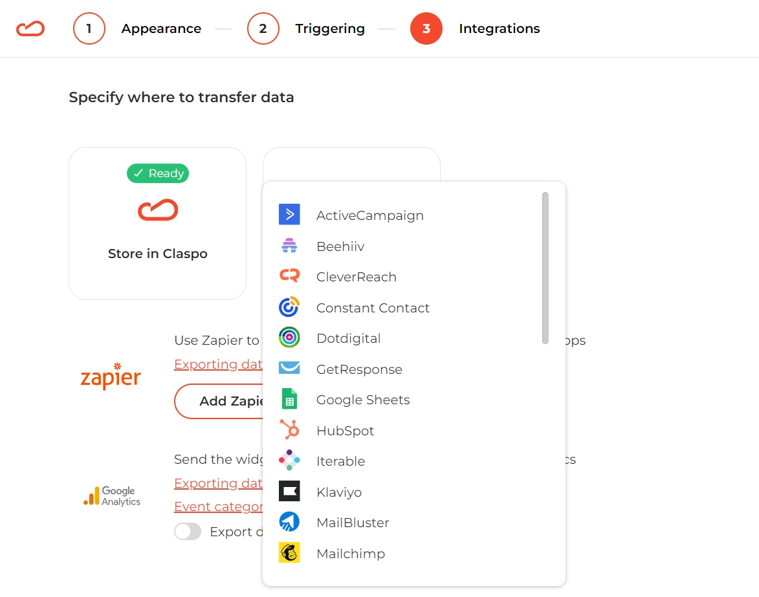Screen dimensions: 759x597
Task: Click the Add Zapier button
Action: [219, 401]
